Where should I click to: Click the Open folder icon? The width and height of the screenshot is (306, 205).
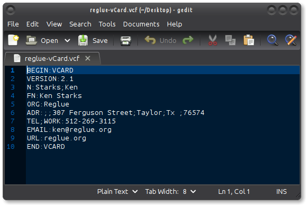31,40
